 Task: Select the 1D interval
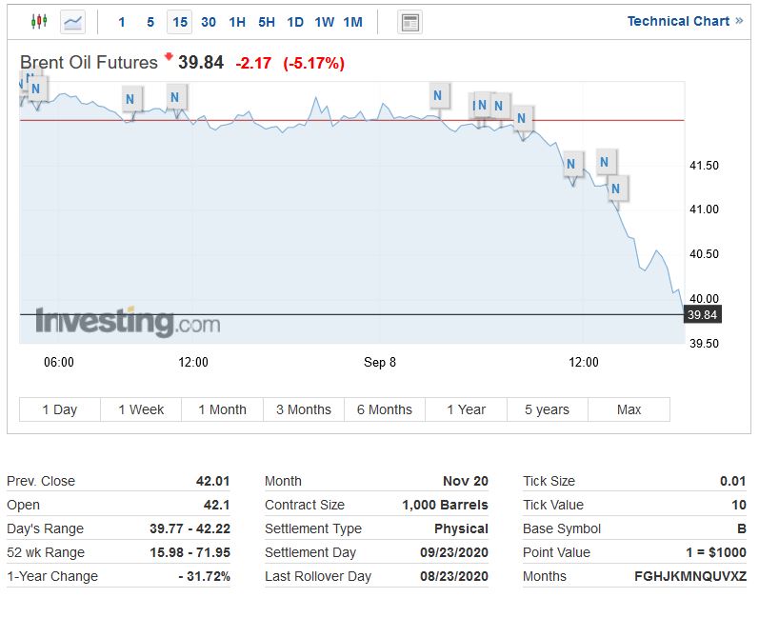[x=295, y=22]
